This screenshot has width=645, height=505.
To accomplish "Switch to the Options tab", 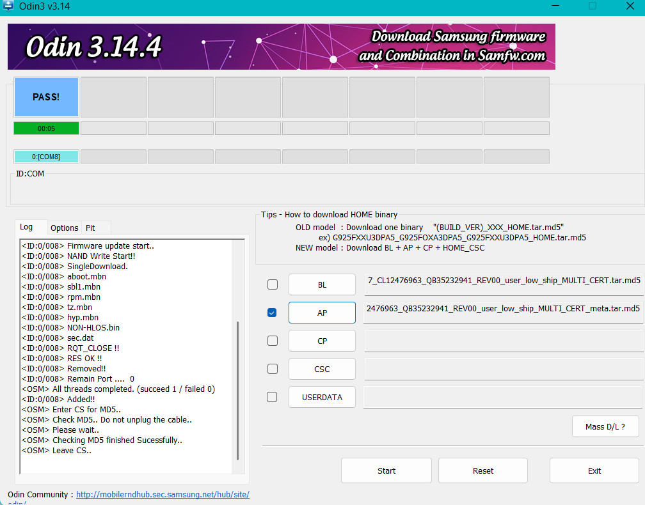I will tap(64, 228).
